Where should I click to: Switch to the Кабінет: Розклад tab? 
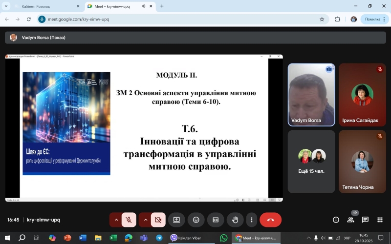coord(45,6)
